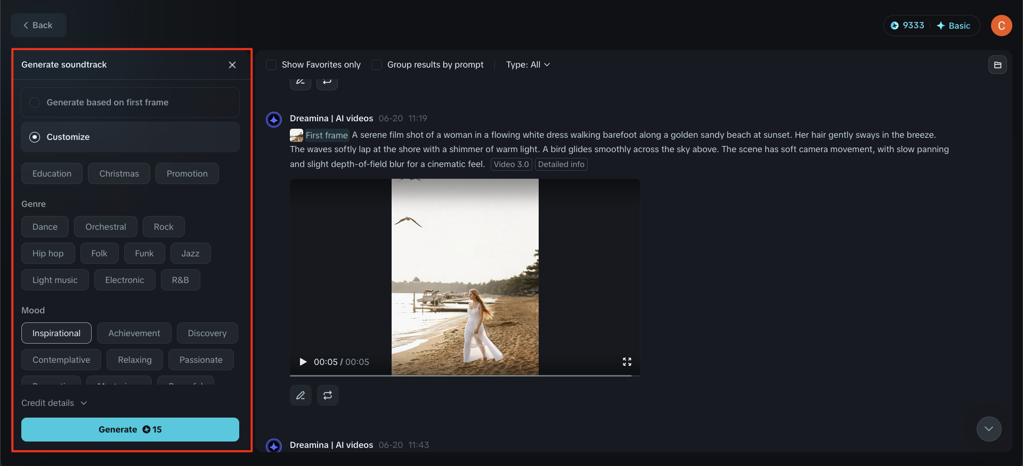Open the beach video in fullscreen
1023x466 pixels.
point(627,362)
